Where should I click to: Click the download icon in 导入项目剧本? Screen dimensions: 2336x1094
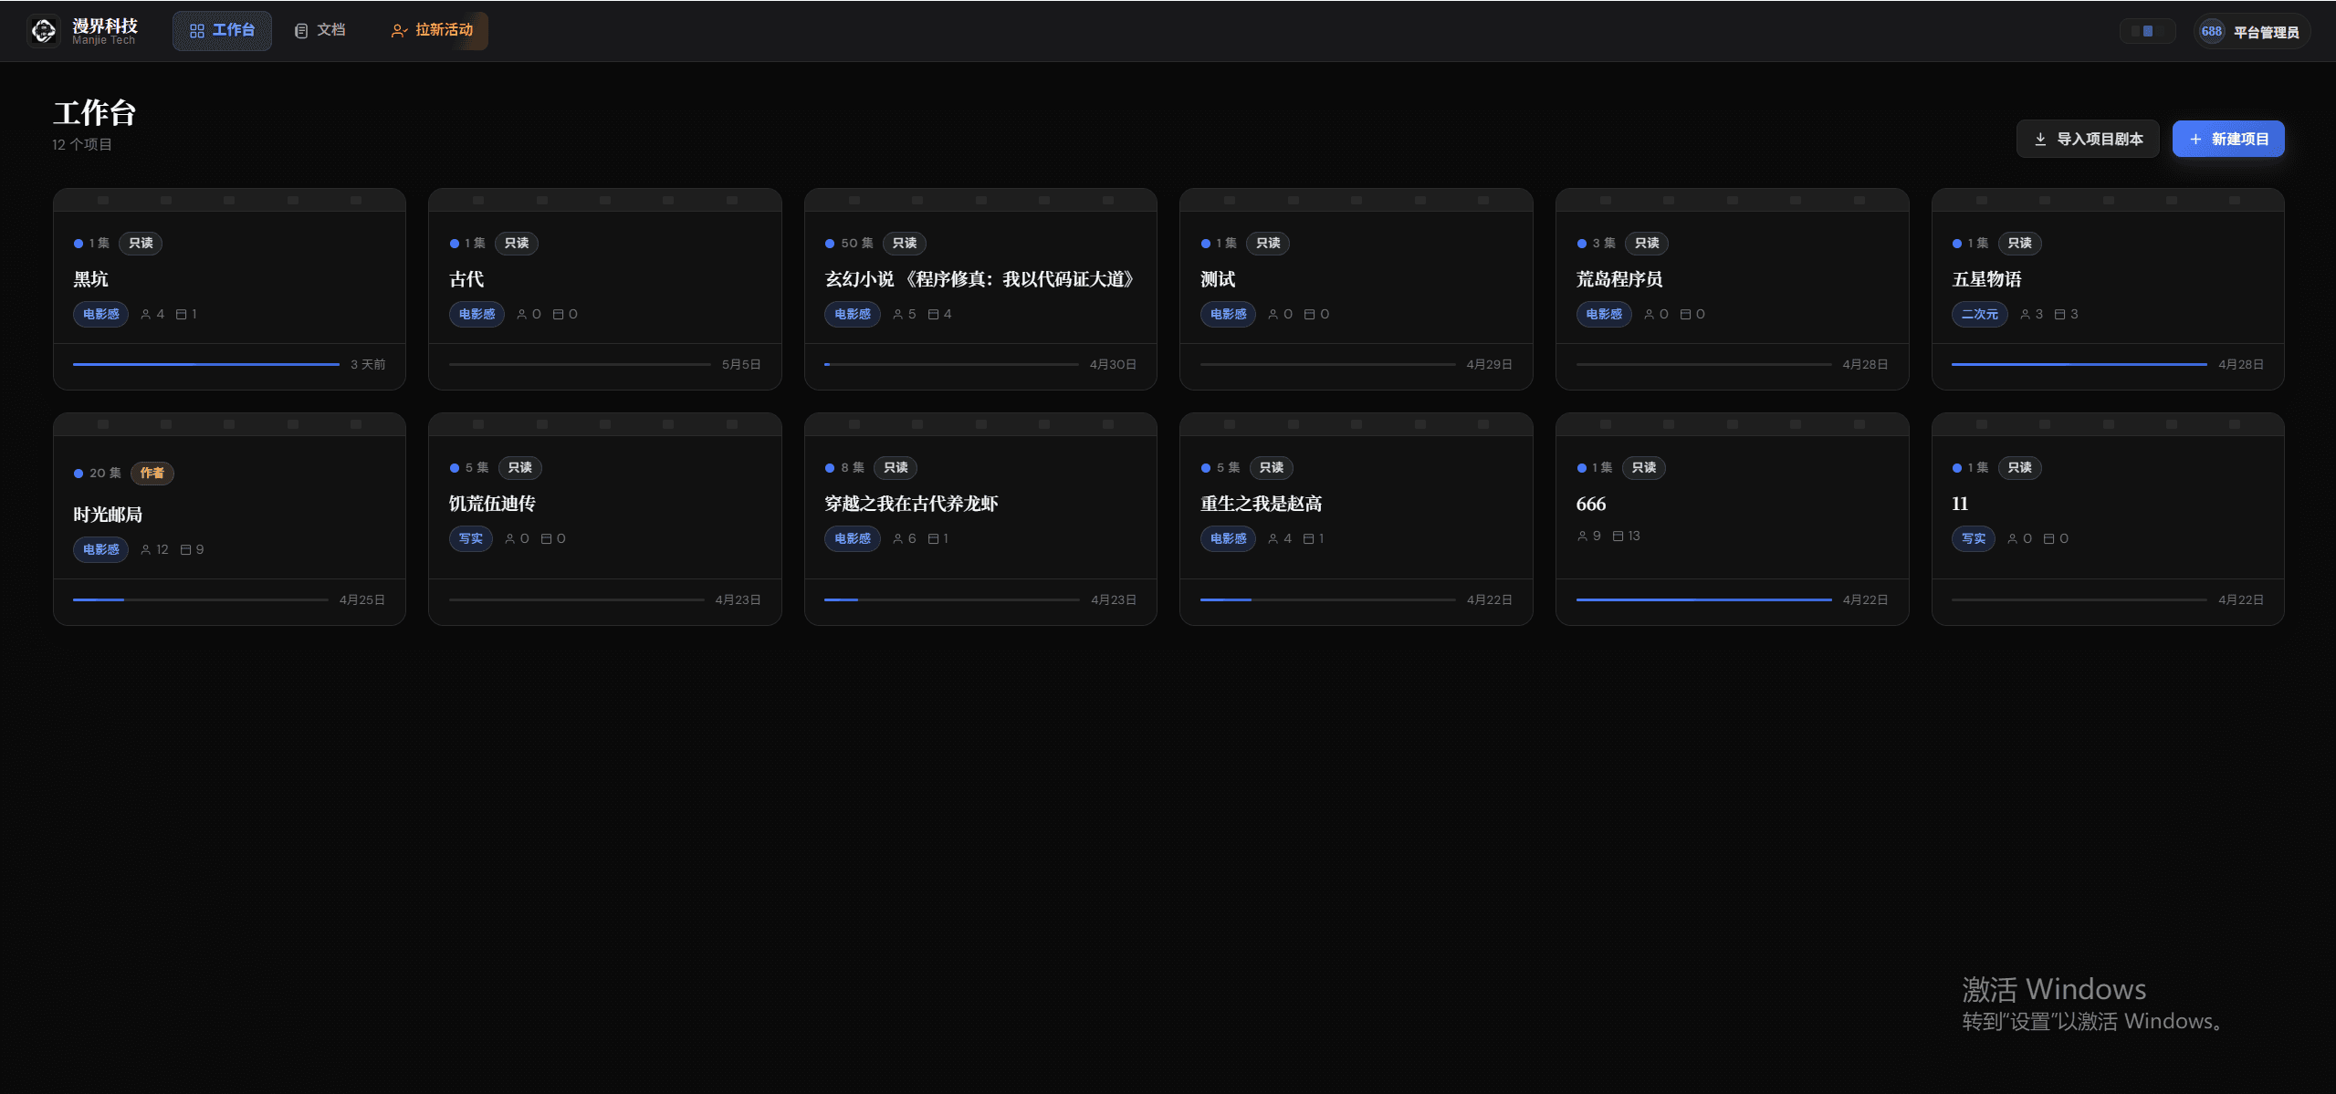[2040, 140]
